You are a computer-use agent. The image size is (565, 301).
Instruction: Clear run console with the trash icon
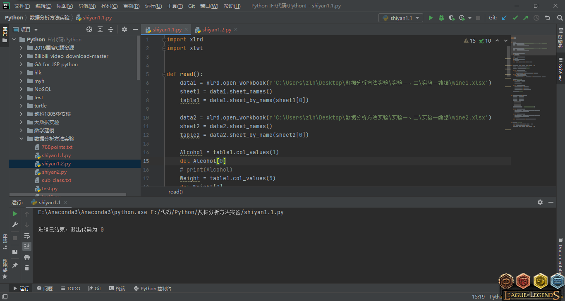[x=27, y=268]
